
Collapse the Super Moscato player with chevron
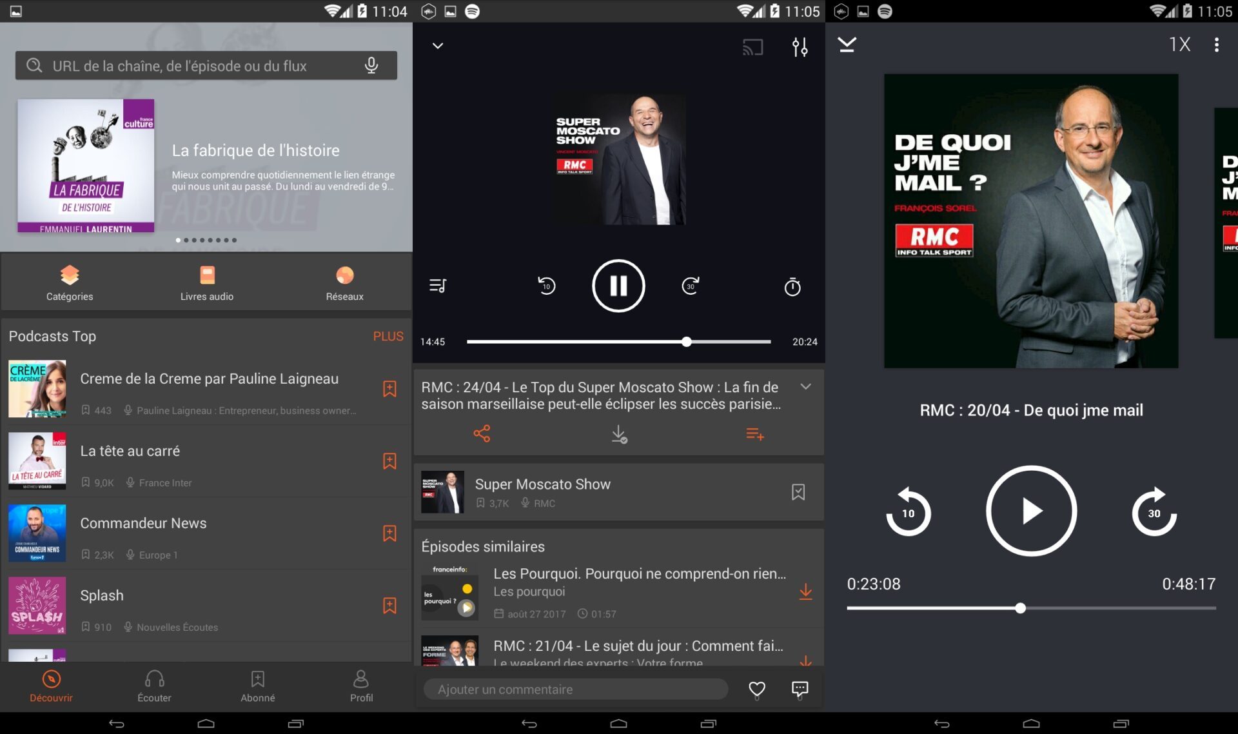(x=438, y=46)
